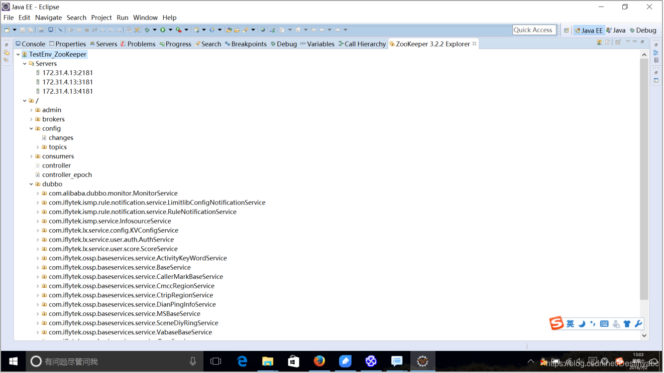Switch to the Console tab
The width and height of the screenshot is (664, 373).
31,44
